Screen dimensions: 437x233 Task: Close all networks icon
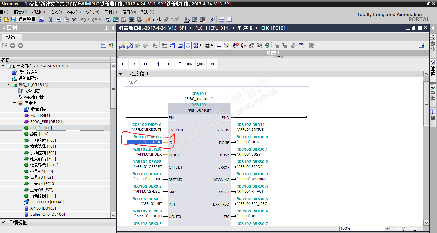[180, 46]
